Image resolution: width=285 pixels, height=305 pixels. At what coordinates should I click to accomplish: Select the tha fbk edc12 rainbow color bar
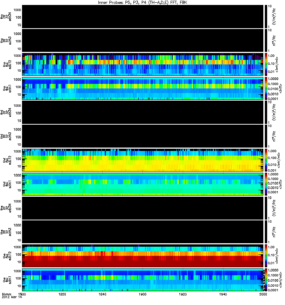coord(266,64)
